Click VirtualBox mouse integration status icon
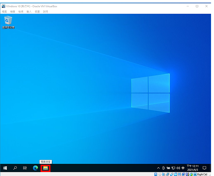 pos(191,174)
